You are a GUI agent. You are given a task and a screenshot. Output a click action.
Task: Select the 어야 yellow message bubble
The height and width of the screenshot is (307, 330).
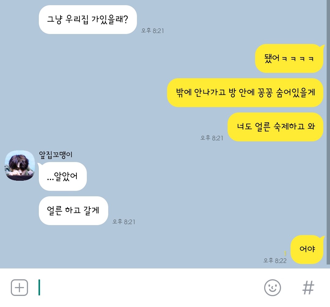click(x=307, y=249)
